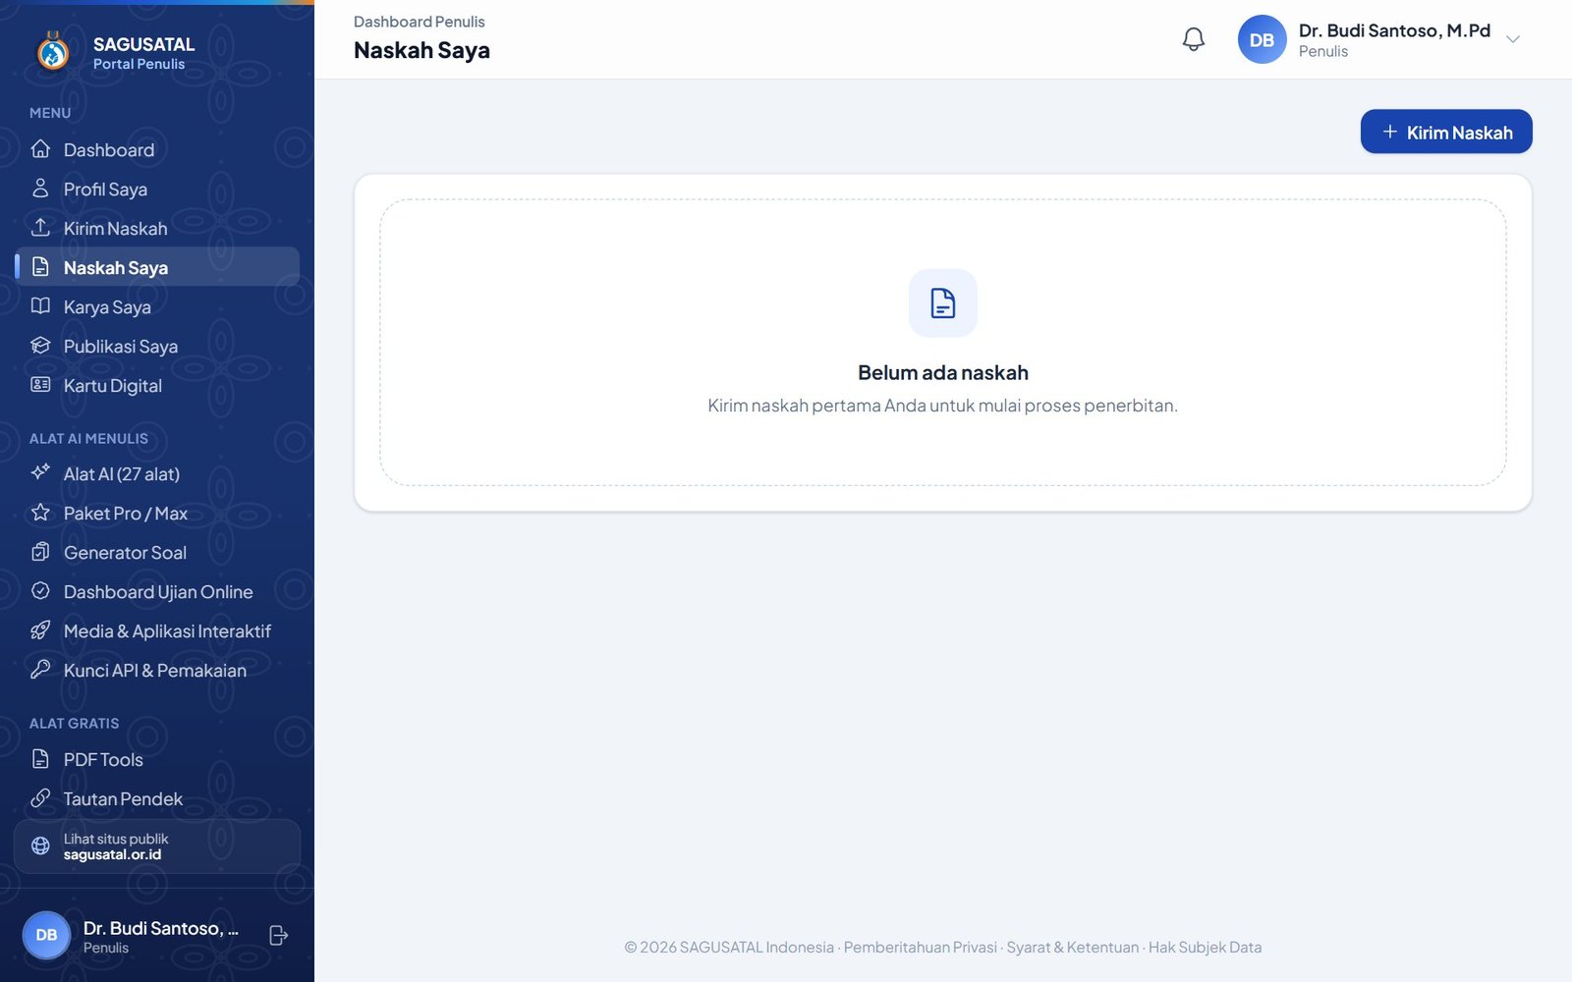Open Lihat situs publik sagusatal.or.id link
1572x982 pixels.
[157, 846]
